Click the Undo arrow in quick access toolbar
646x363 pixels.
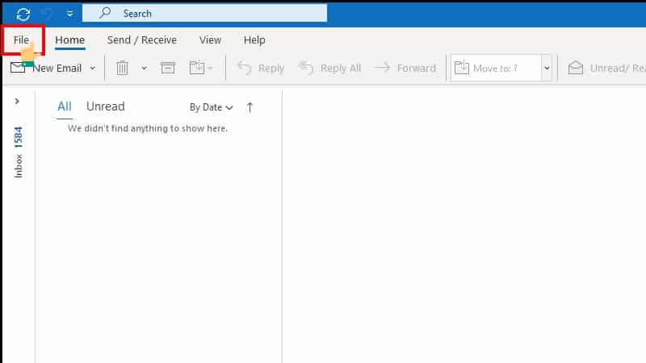coord(48,14)
